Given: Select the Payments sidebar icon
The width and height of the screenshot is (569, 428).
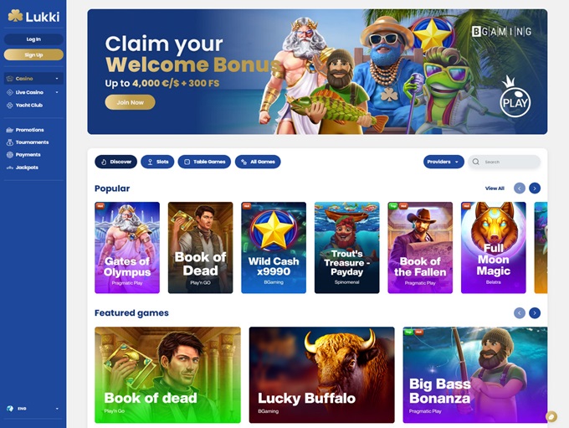Looking at the screenshot, I should point(10,154).
